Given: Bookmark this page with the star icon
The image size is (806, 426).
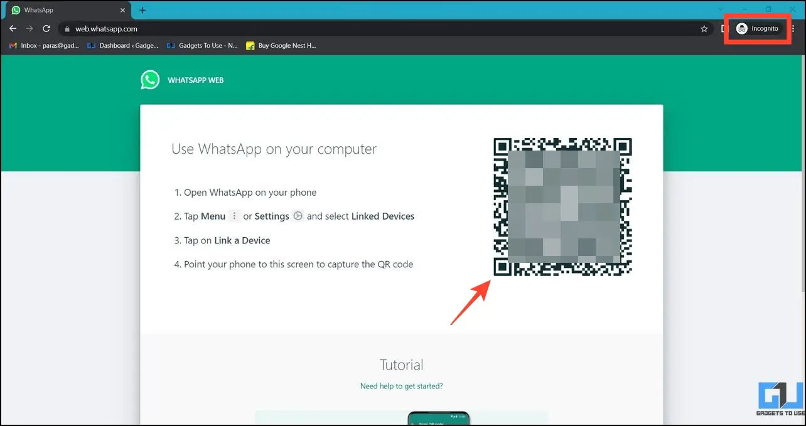Looking at the screenshot, I should point(704,29).
